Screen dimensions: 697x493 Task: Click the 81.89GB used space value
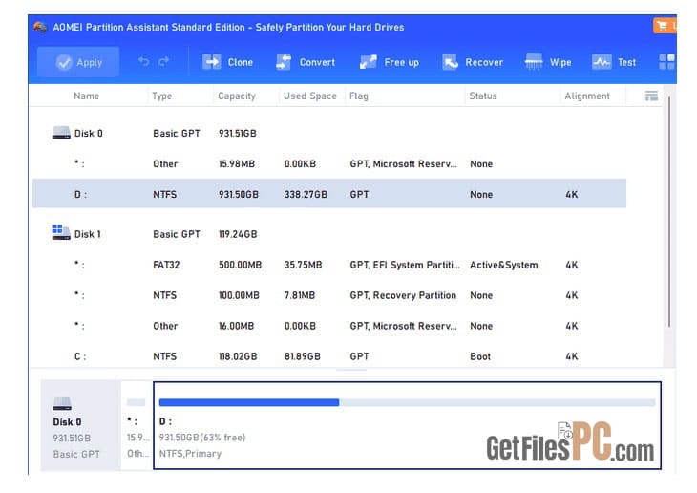pyautogui.click(x=302, y=356)
